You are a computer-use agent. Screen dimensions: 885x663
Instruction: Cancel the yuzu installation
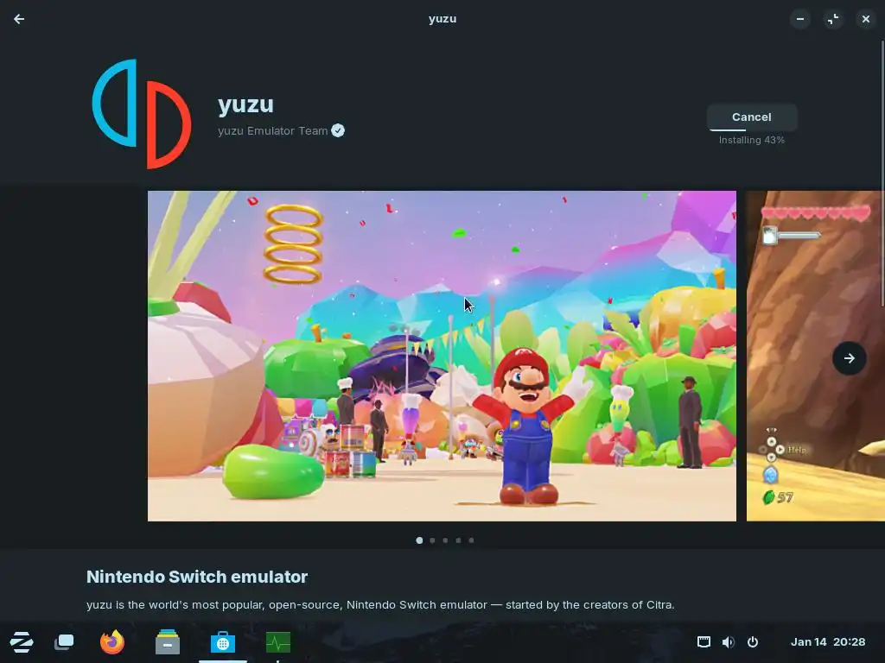point(751,117)
